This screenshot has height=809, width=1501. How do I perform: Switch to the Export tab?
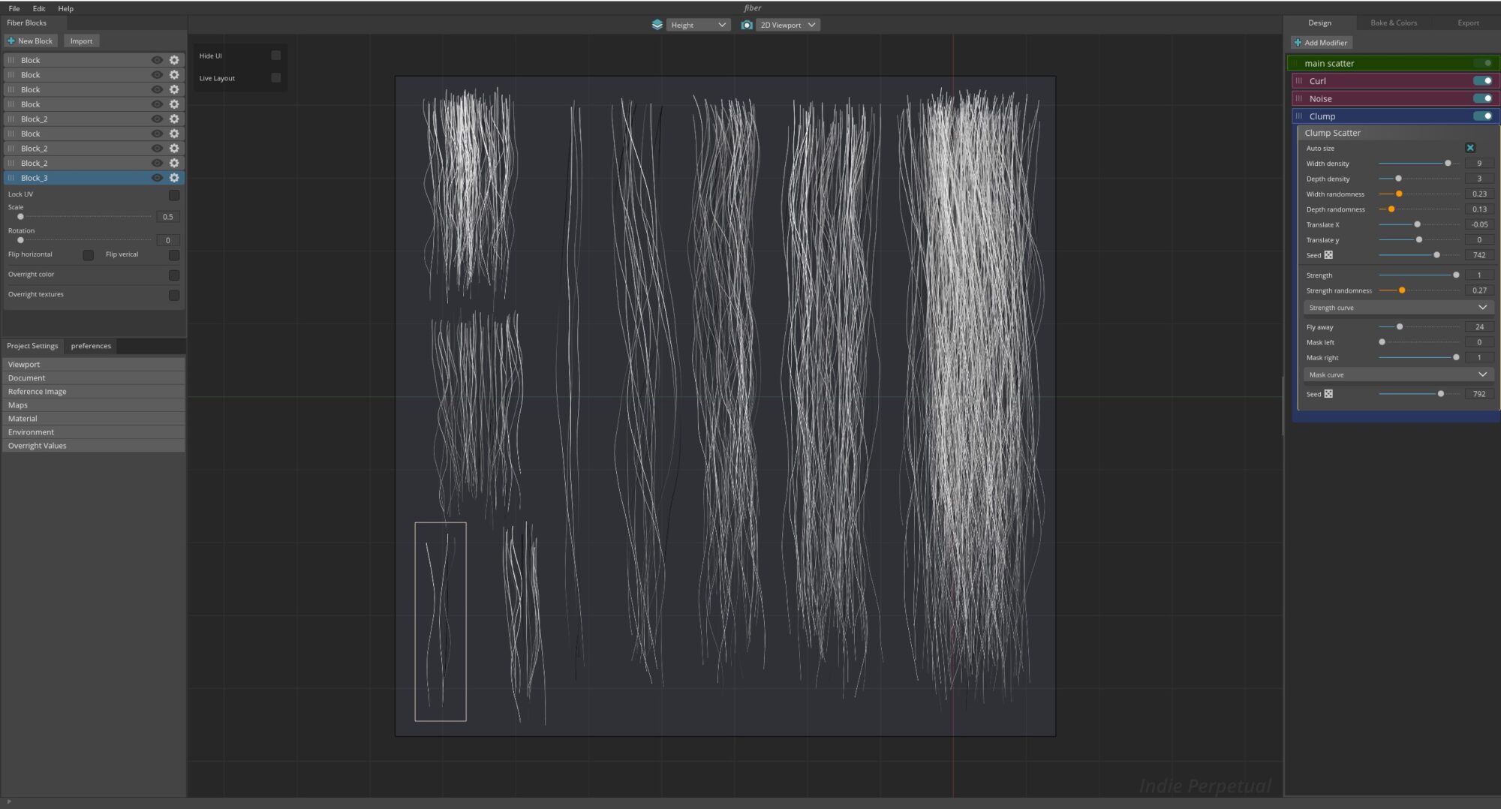1468,23
